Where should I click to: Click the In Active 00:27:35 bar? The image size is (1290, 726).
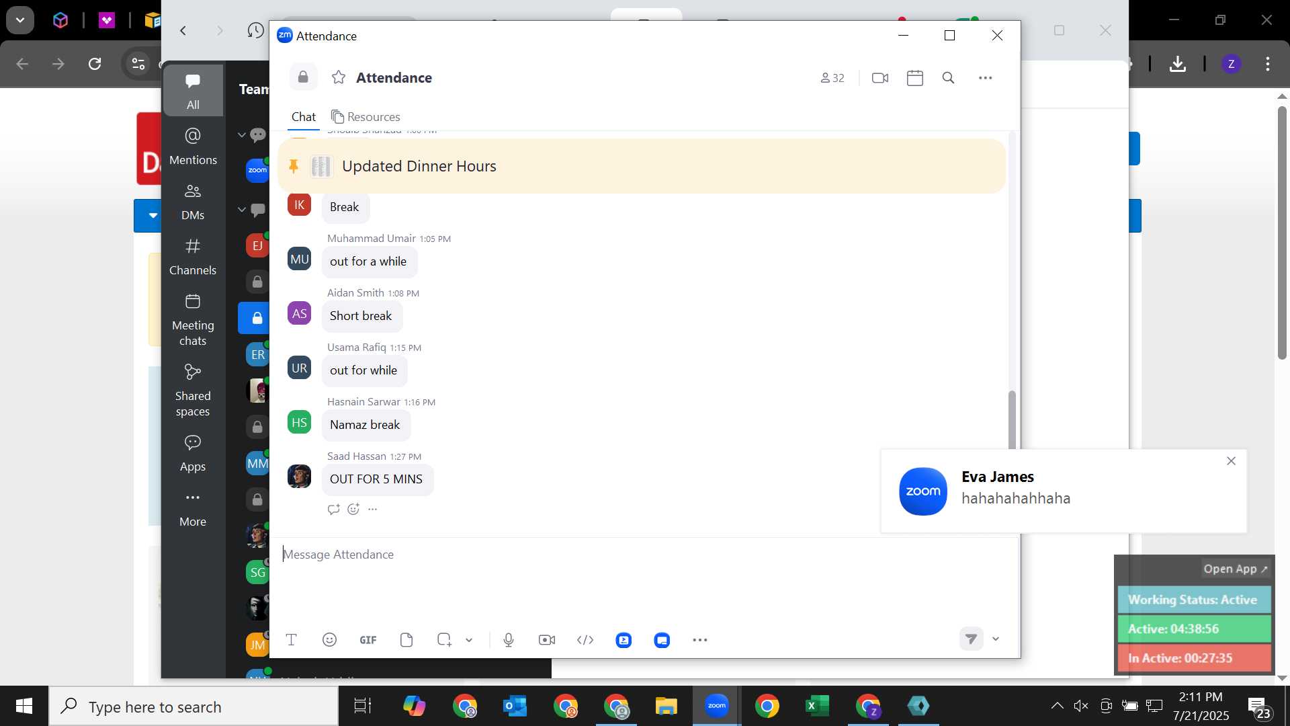point(1194,658)
